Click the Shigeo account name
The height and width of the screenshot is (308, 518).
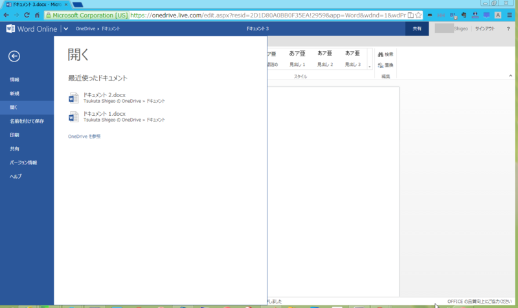pos(461,28)
